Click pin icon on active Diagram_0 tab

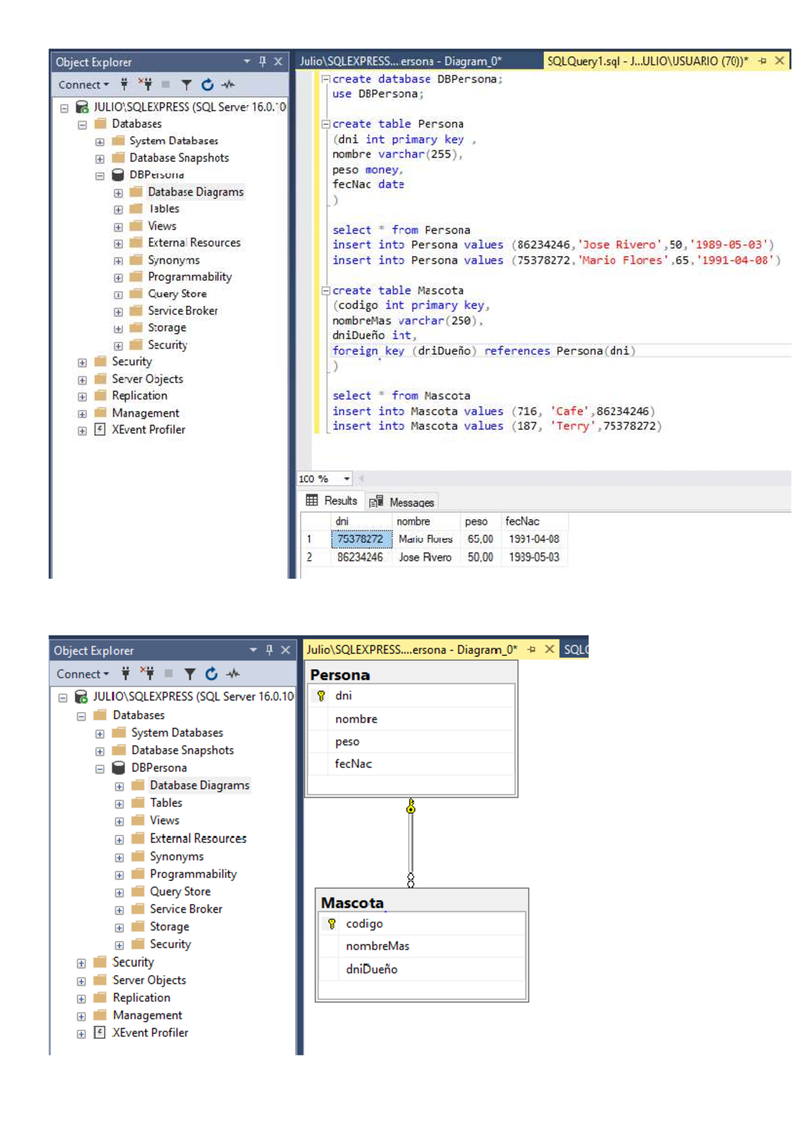[531, 649]
